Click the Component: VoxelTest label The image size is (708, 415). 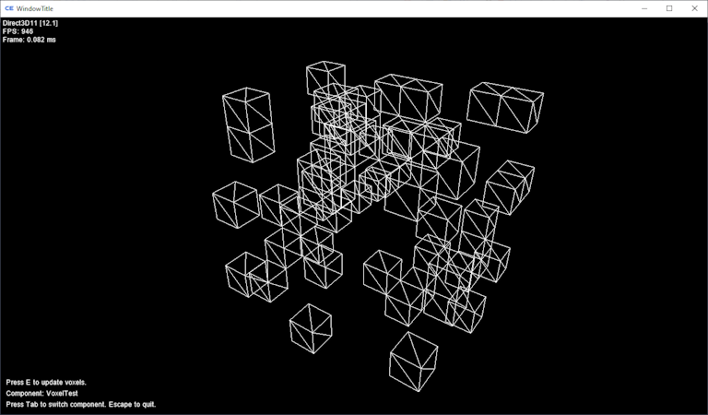41,393
